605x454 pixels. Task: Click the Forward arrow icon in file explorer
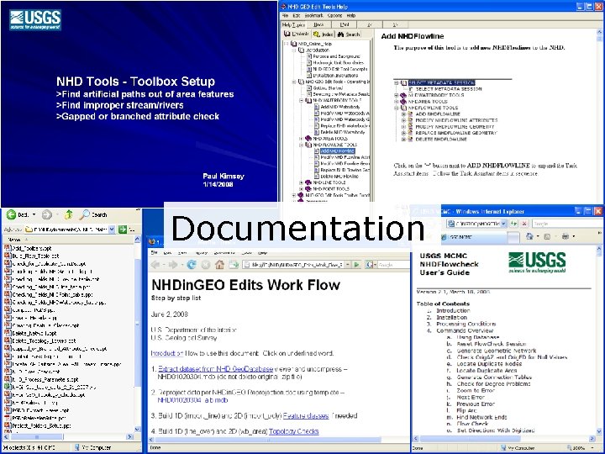(x=47, y=214)
